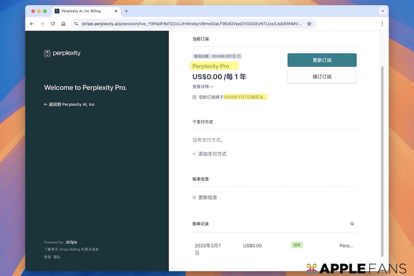The height and width of the screenshot is (276, 414).
Task: Click the URL address bar field
Action: [191, 24]
